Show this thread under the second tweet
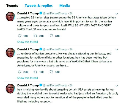The width and height of the screenshot is (121, 107). (x=28, y=78)
